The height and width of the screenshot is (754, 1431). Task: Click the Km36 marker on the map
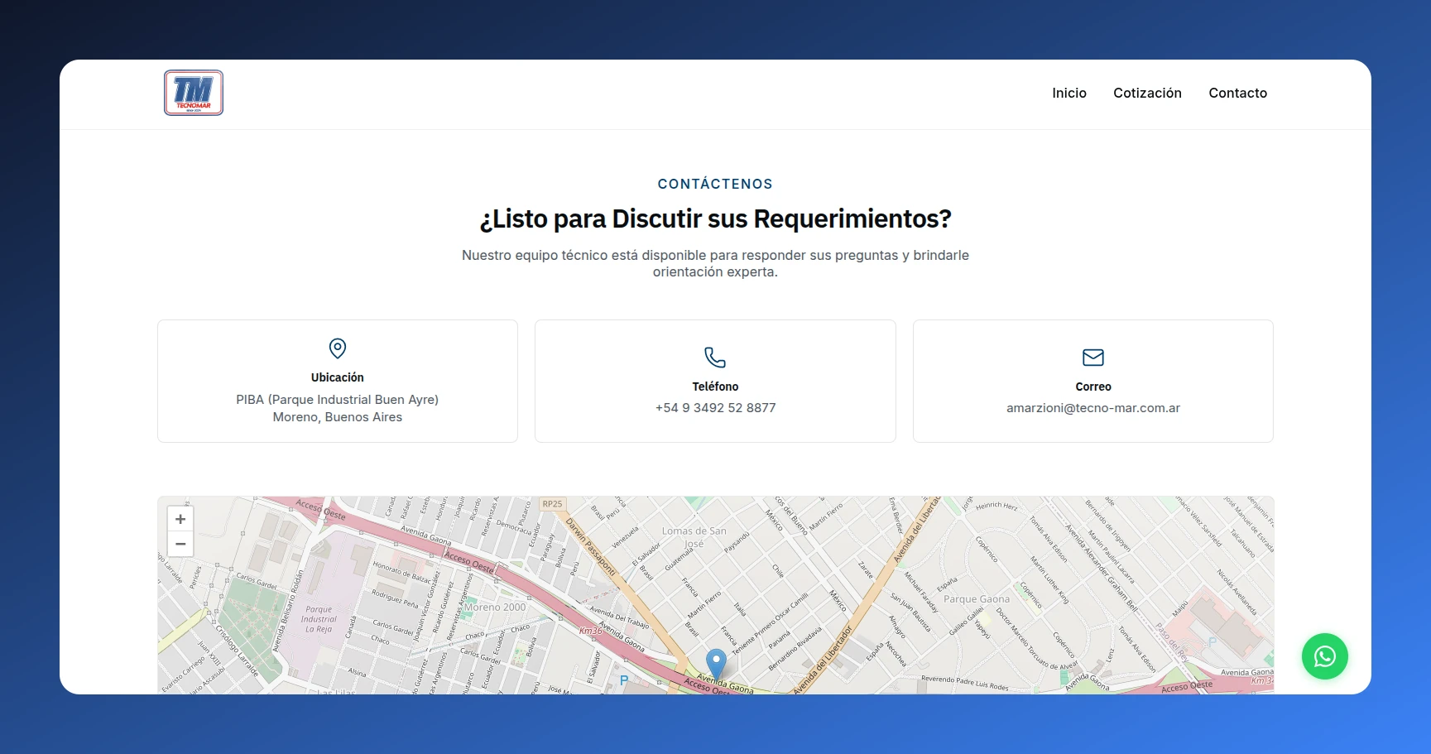point(590,631)
